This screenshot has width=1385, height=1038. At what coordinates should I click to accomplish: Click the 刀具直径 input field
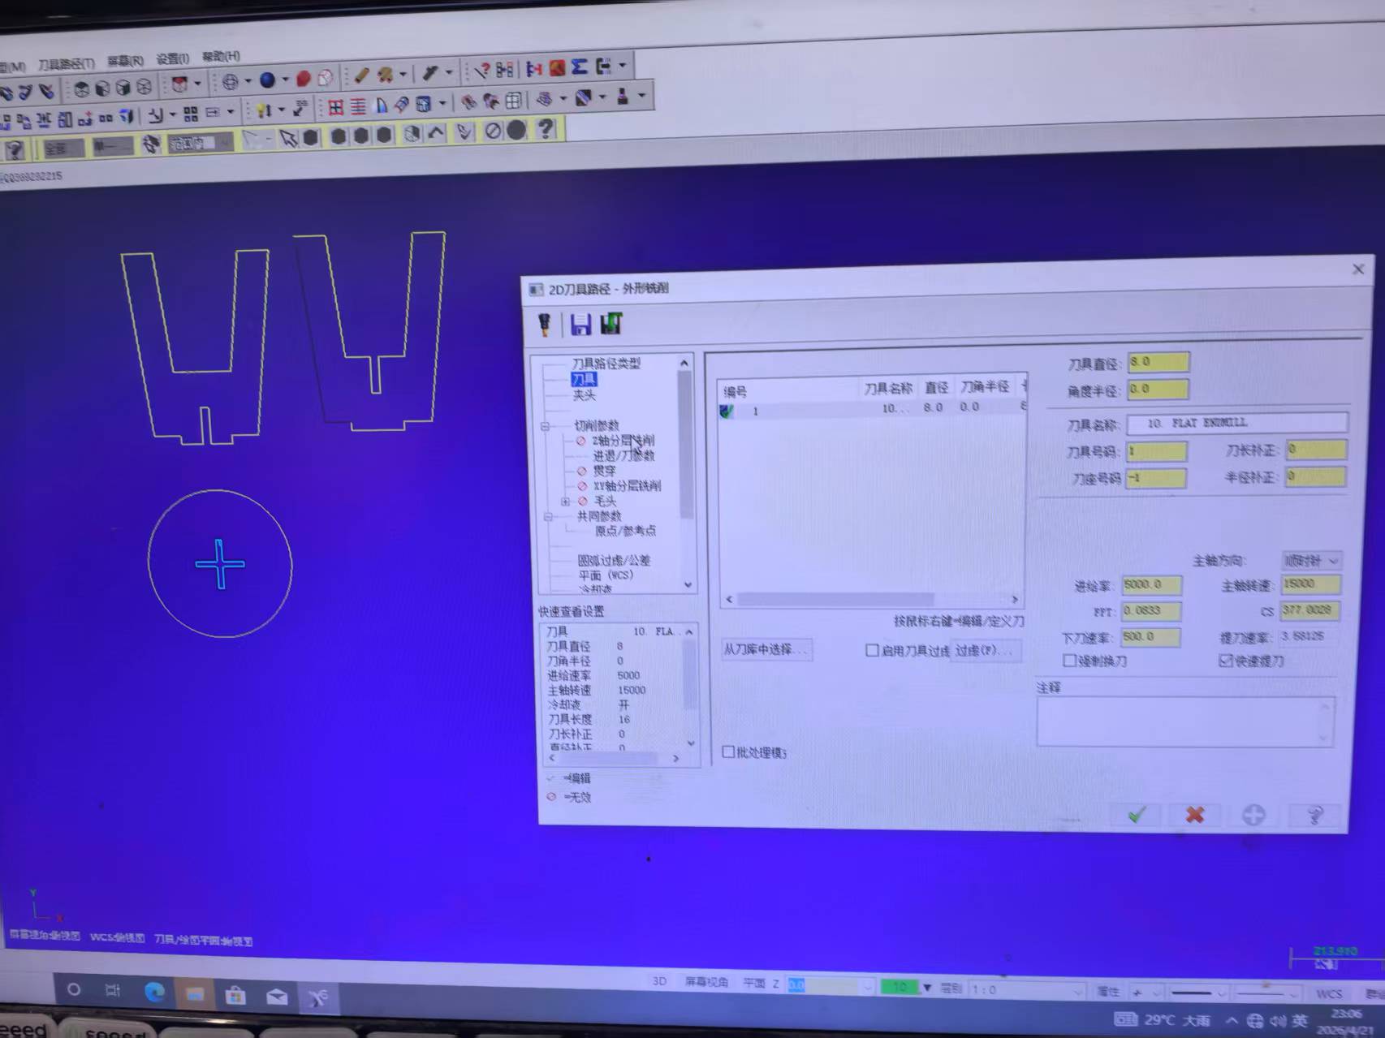click(1158, 362)
